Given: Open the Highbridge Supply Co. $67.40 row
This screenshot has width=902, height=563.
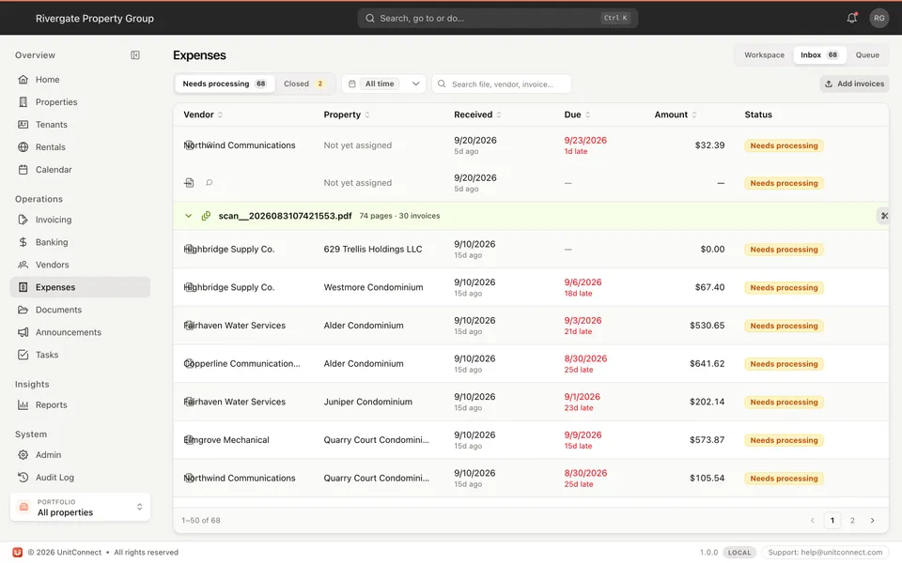Looking at the screenshot, I should click(531, 287).
